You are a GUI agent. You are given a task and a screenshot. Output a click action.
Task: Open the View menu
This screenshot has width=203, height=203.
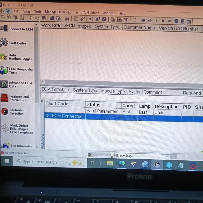pos(27,12)
